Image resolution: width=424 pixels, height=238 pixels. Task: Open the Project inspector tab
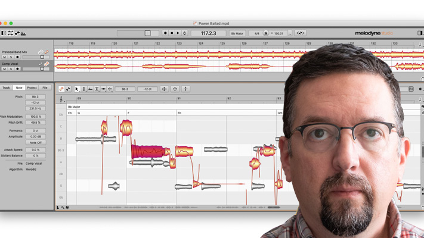(32, 87)
